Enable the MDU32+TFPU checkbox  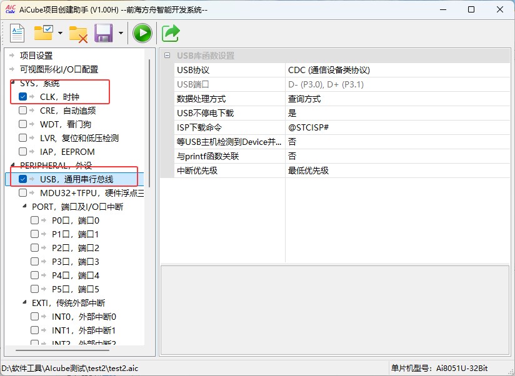(22, 192)
